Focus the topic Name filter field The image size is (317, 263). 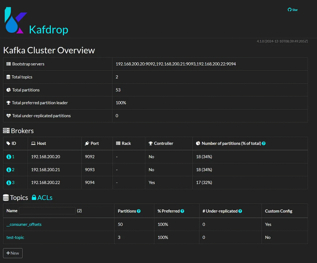pyautogui.click(x=47, y=211)
